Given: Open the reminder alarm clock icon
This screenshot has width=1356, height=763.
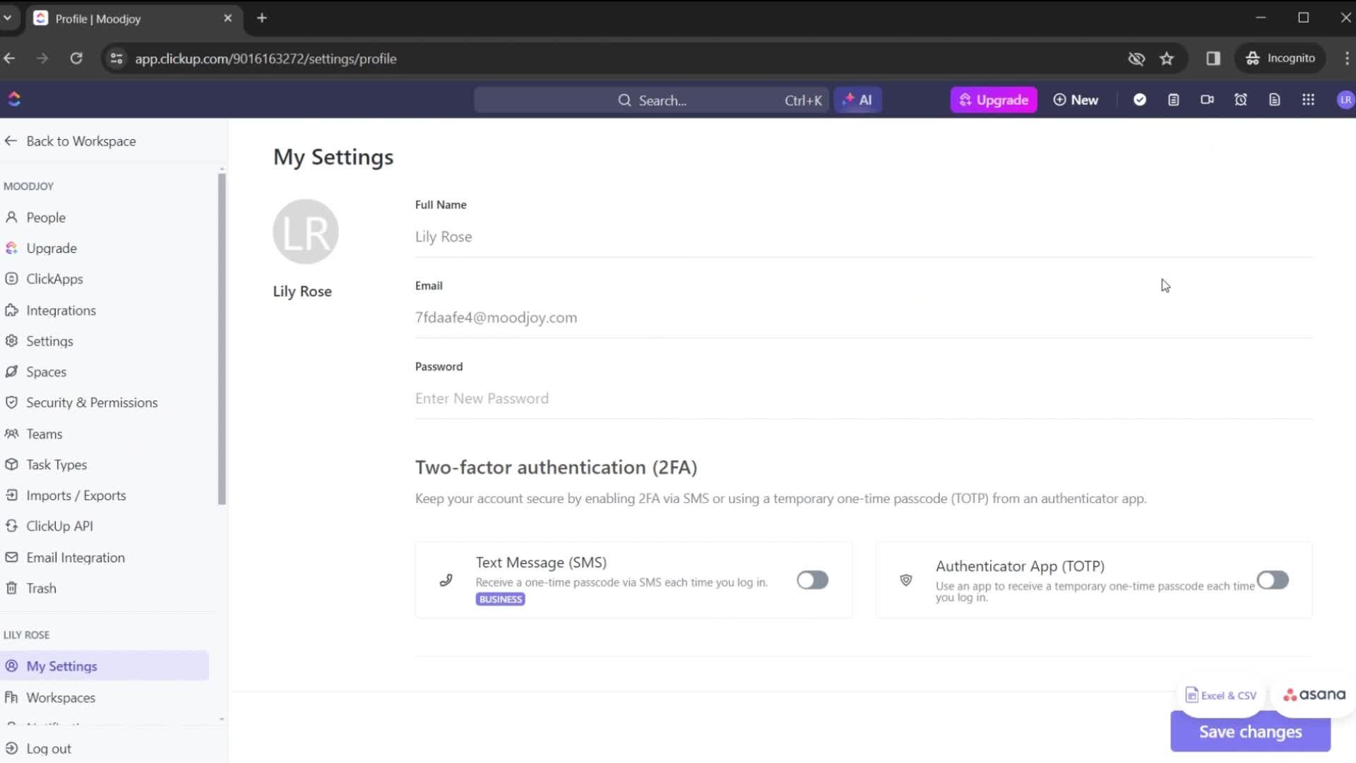Looking at the screenshot, I should coord(1241,100).
